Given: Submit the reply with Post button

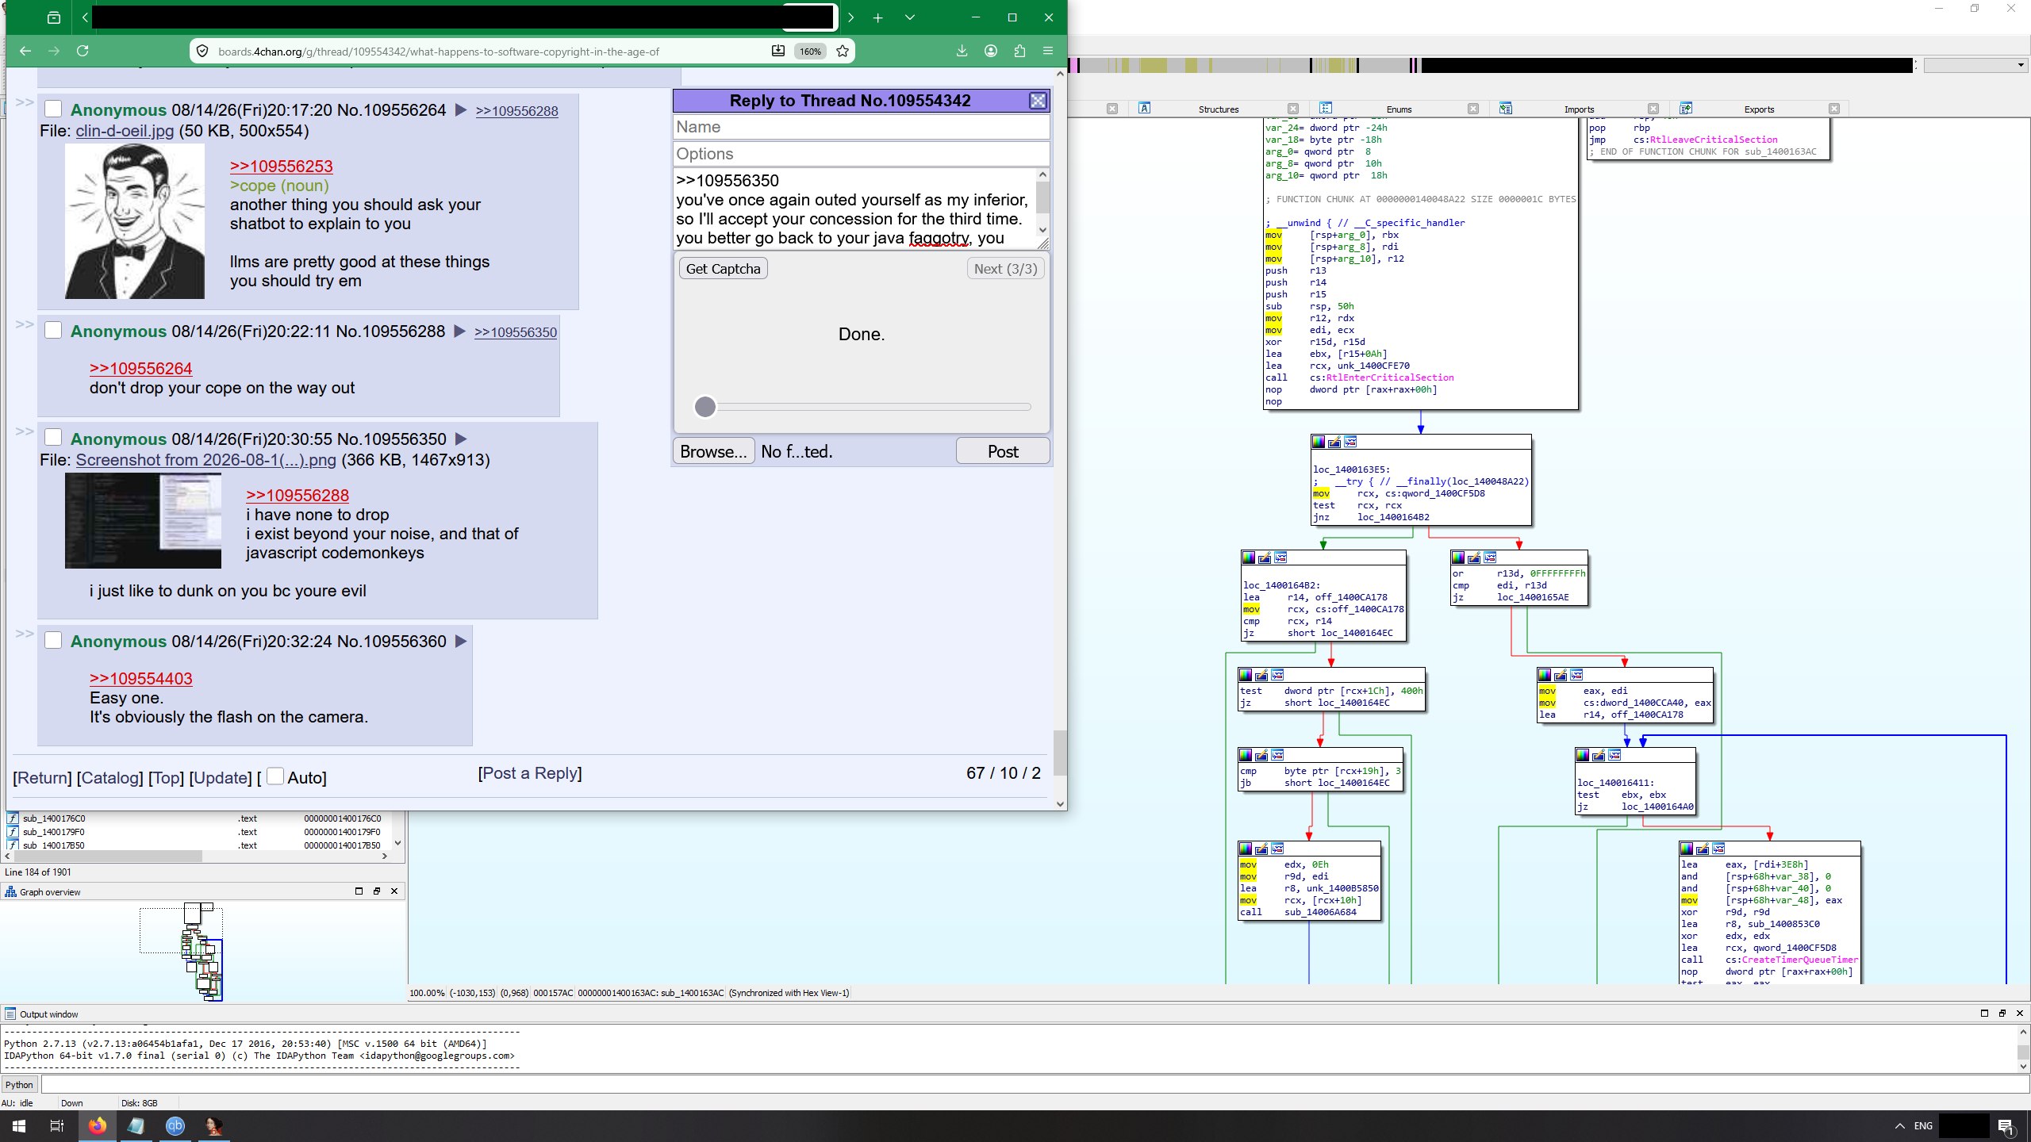Looking at the screenshot, I should tap(1003, 451).
